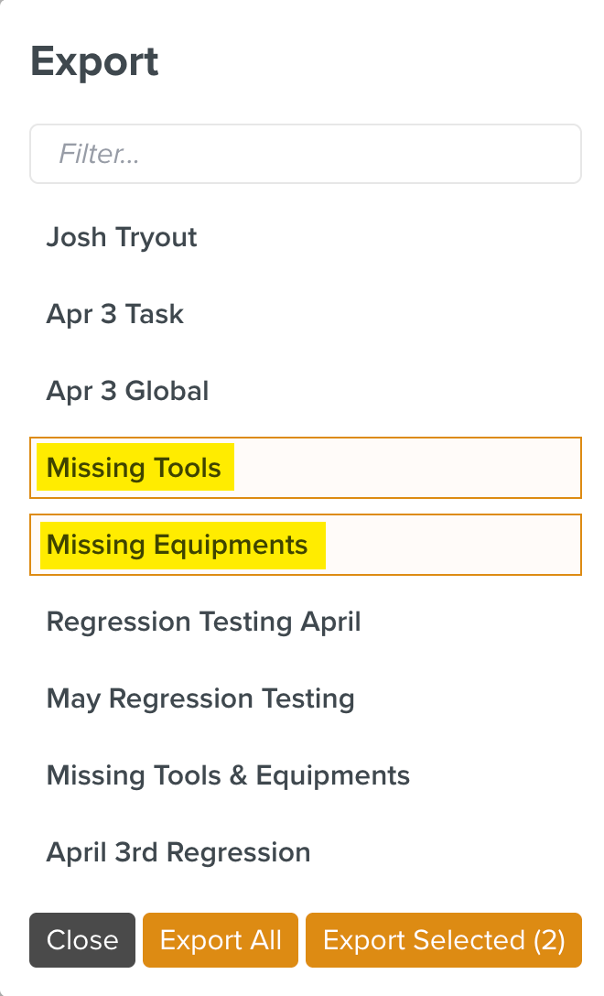604x996 pixels.
Task: Export all listed items with orange button
Action: 221,940
